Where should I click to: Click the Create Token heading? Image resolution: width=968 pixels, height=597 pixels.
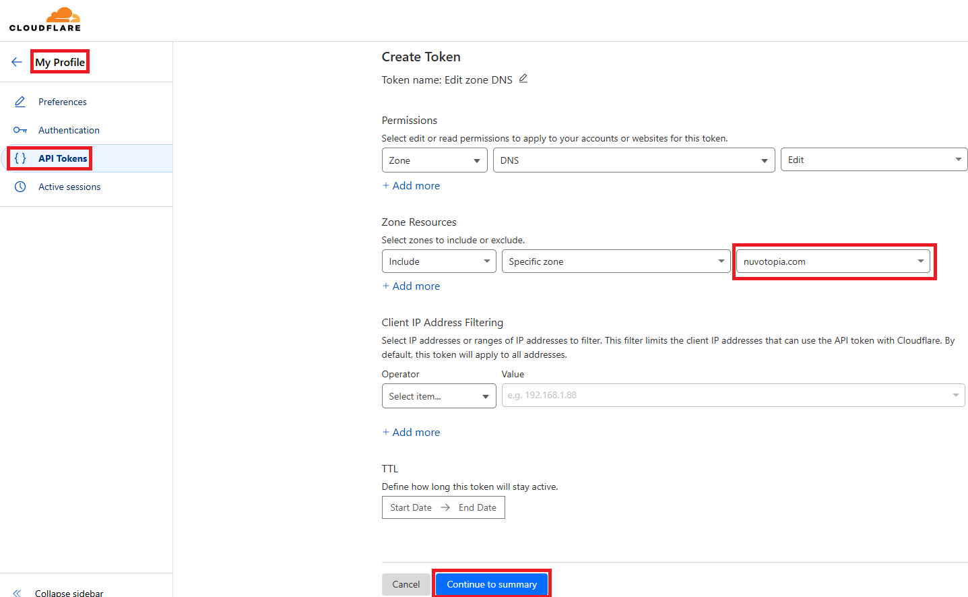(x=421, y=57)
